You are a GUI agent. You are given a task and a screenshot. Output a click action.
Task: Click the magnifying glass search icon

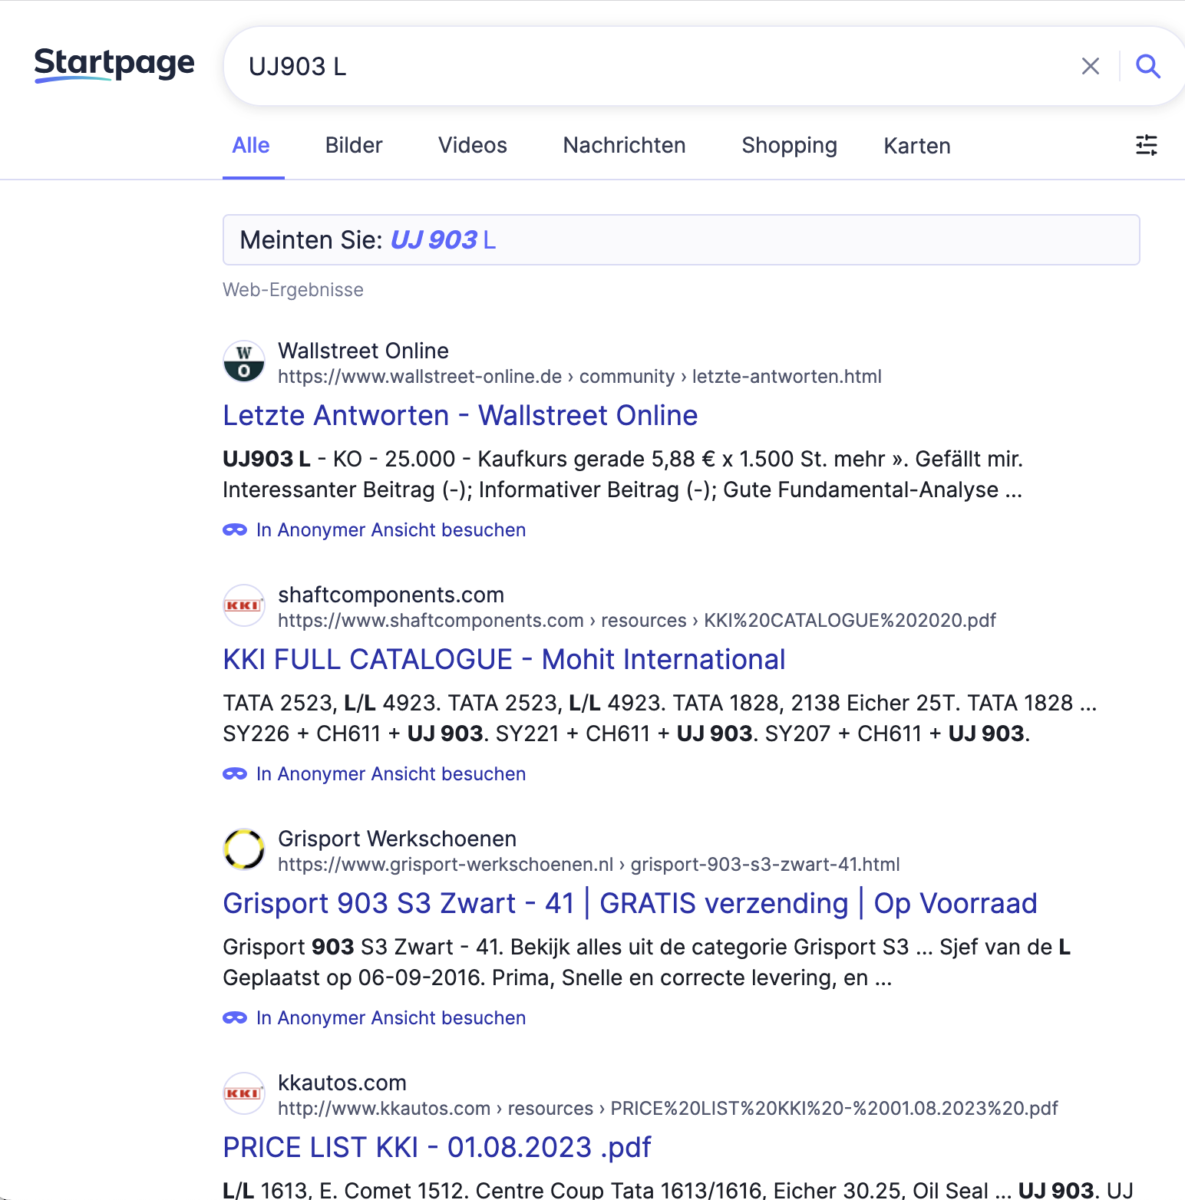(x=1147, y=67)
